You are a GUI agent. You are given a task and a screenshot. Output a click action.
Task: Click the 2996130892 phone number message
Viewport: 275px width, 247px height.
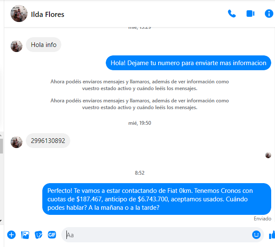(48, 140)
